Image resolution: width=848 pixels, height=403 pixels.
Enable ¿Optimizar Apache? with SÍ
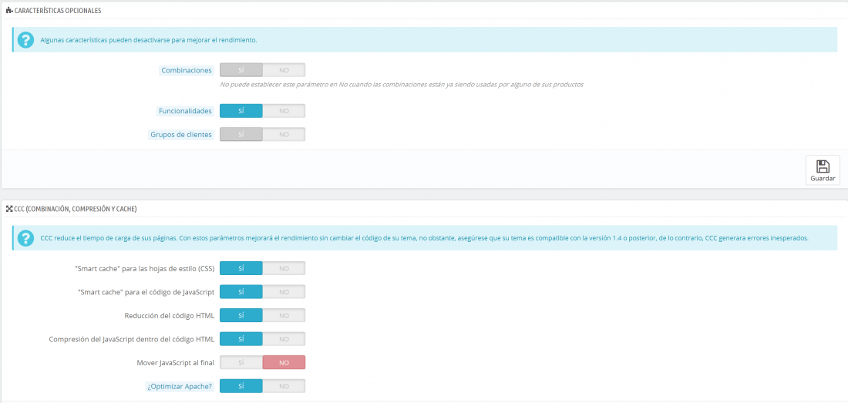pyautogui.click(x=241, y=386)
